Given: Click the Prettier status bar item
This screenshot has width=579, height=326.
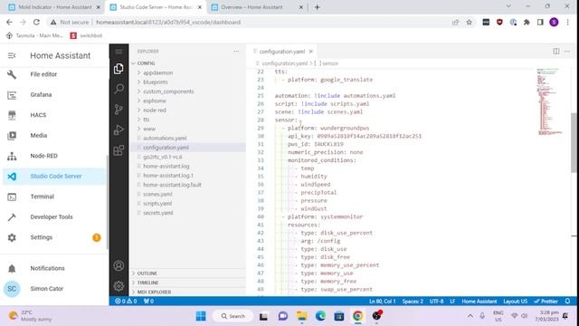Looking at the screenshot, I should pos(546,302).
